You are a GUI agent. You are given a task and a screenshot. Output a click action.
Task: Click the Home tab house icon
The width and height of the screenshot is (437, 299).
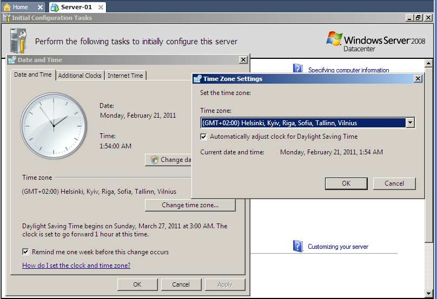tap(7, 7)
